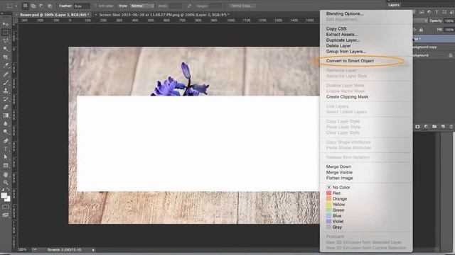Screen dimensions: 455x255
Task: Open status bar info arrow menu
Action: [93, 250]
